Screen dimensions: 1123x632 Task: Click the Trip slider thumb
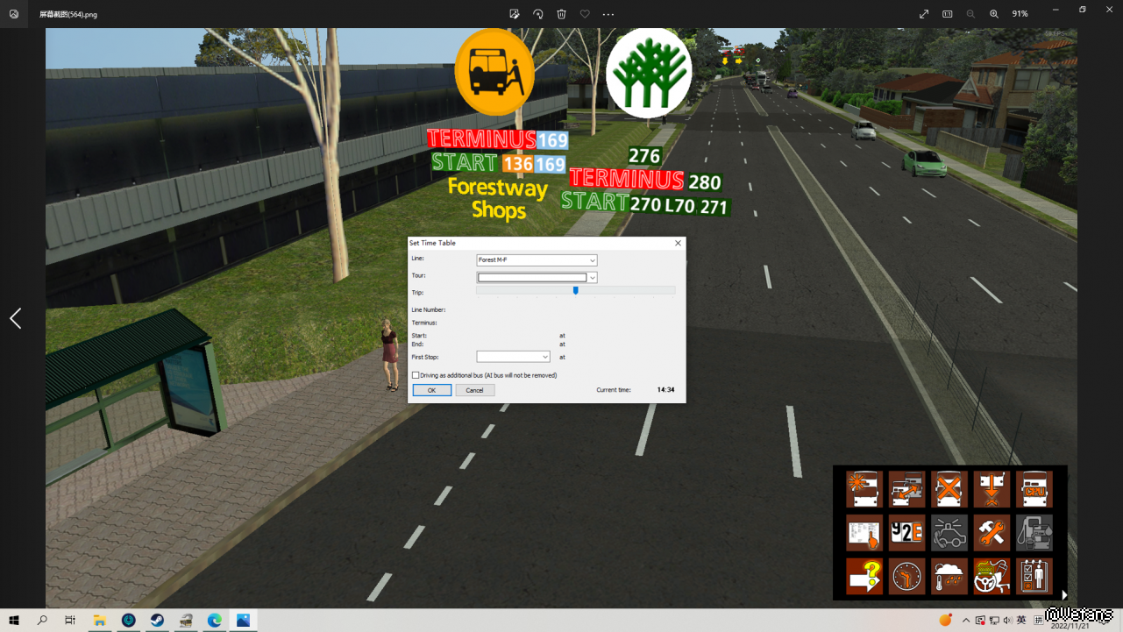click(x=576, y=290)
